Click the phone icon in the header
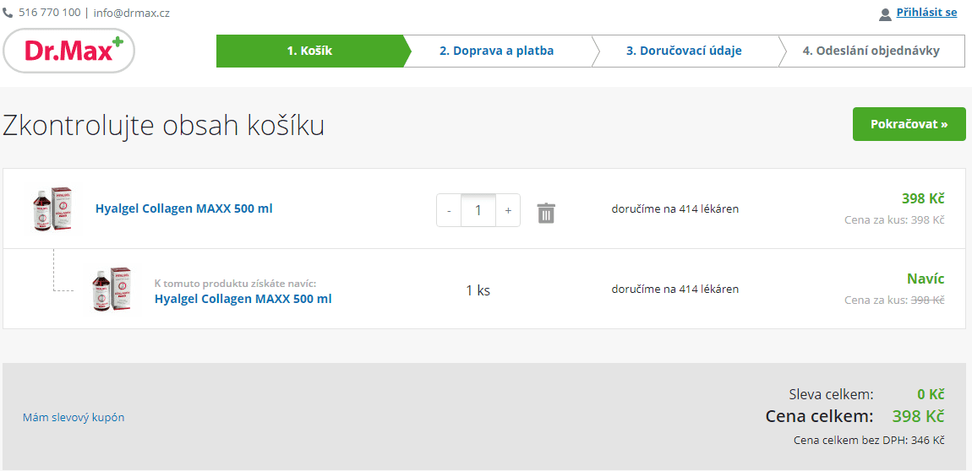The width and height of the screenshot is (972, 471). pyautogui.click(x=8, y=13)
